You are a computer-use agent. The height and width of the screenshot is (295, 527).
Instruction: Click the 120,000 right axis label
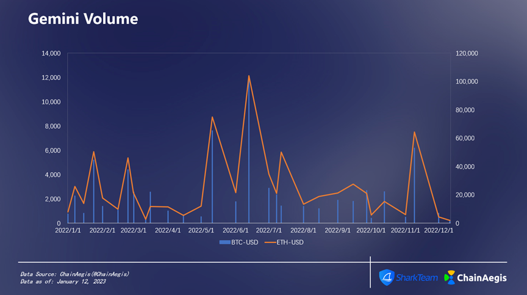pyautogui.click(x=467, y=54)
